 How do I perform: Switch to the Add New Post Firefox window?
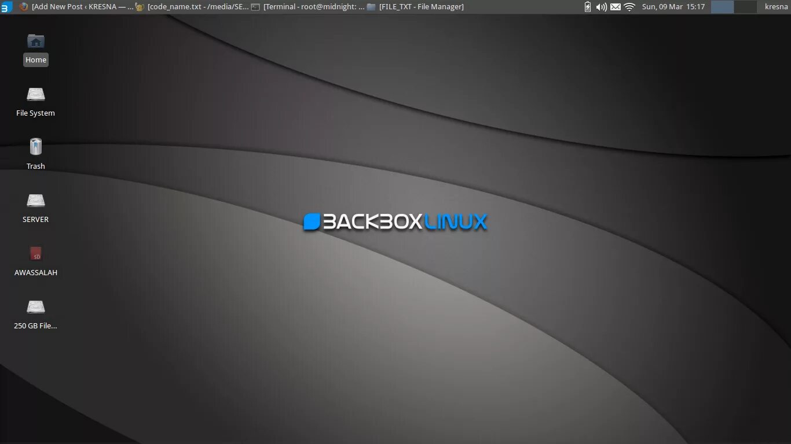tap(76, 7)
